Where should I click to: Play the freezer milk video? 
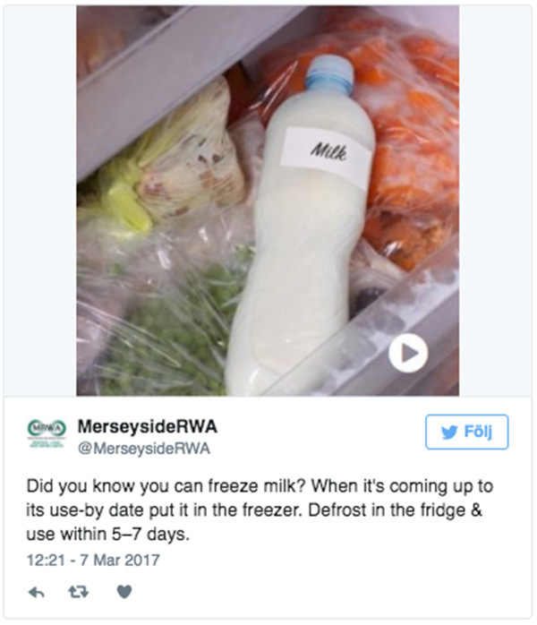coord(408,353)
